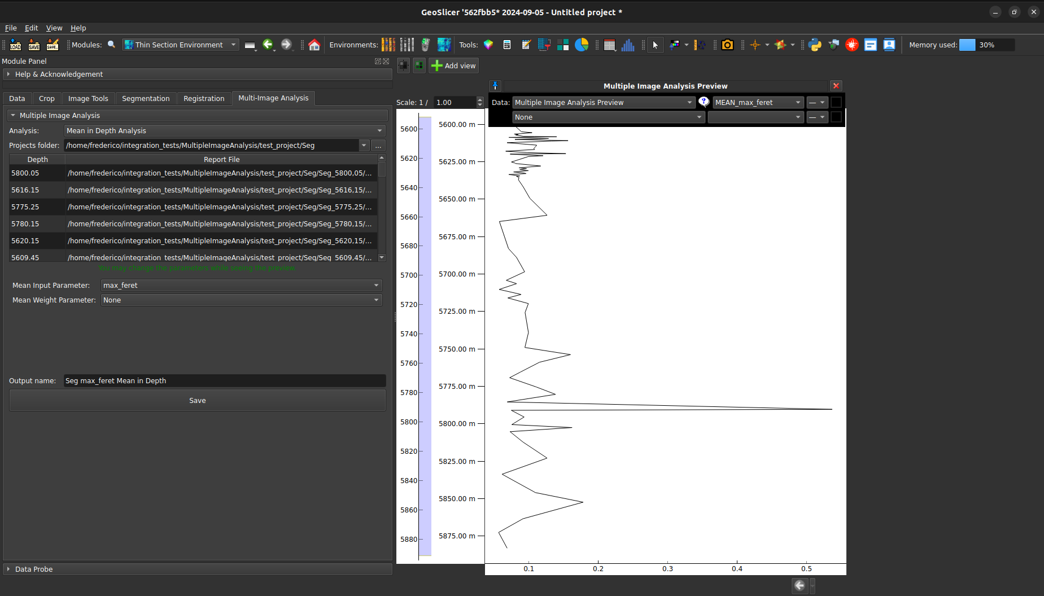The height and width of the screenshot is (596, 1044).
Task: Click the red bug report icon
Action: click(x=852, y=45)
